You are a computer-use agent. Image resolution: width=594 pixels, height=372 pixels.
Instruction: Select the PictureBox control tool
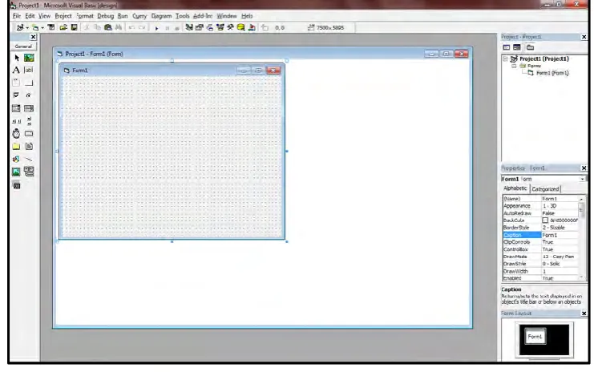pos(29,58)
